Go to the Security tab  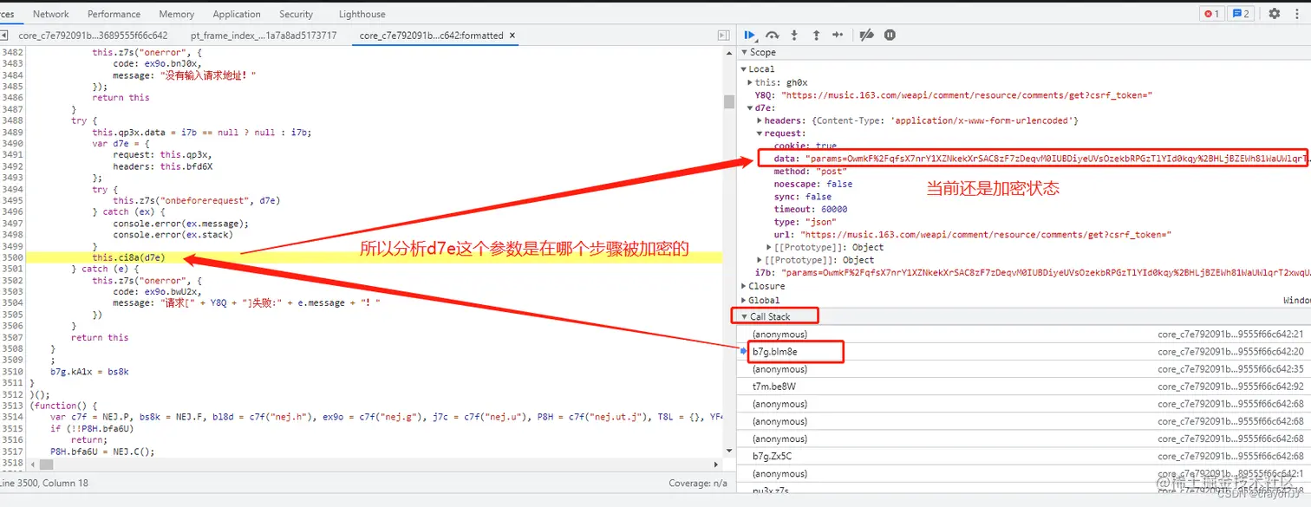click(297, 14)
